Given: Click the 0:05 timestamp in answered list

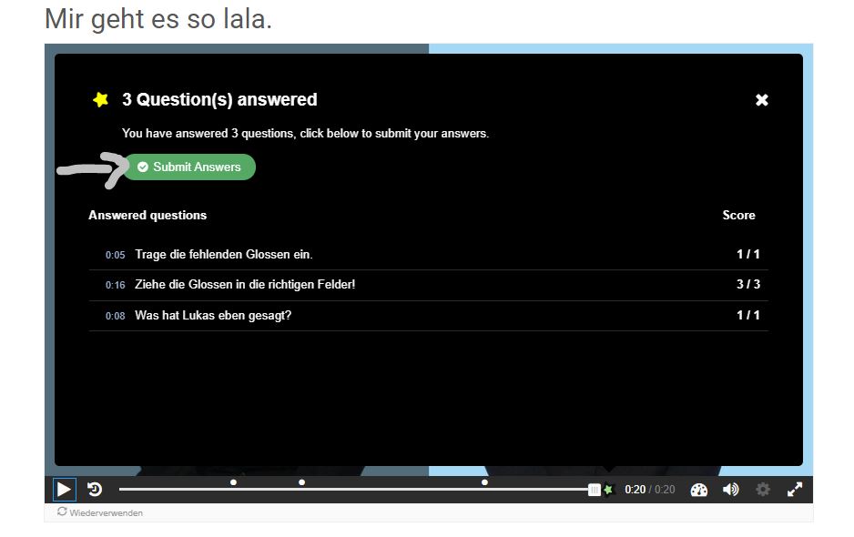Looking at the screenshot, I should click(115, 256).
